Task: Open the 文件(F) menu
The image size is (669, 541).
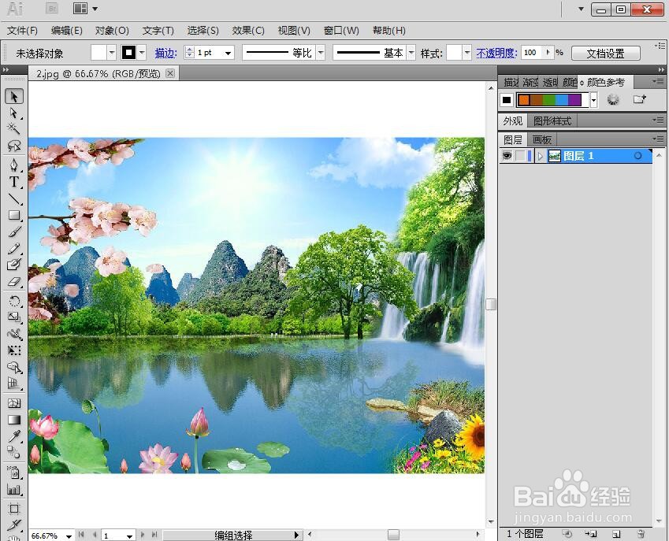Action: coord(22,31)
